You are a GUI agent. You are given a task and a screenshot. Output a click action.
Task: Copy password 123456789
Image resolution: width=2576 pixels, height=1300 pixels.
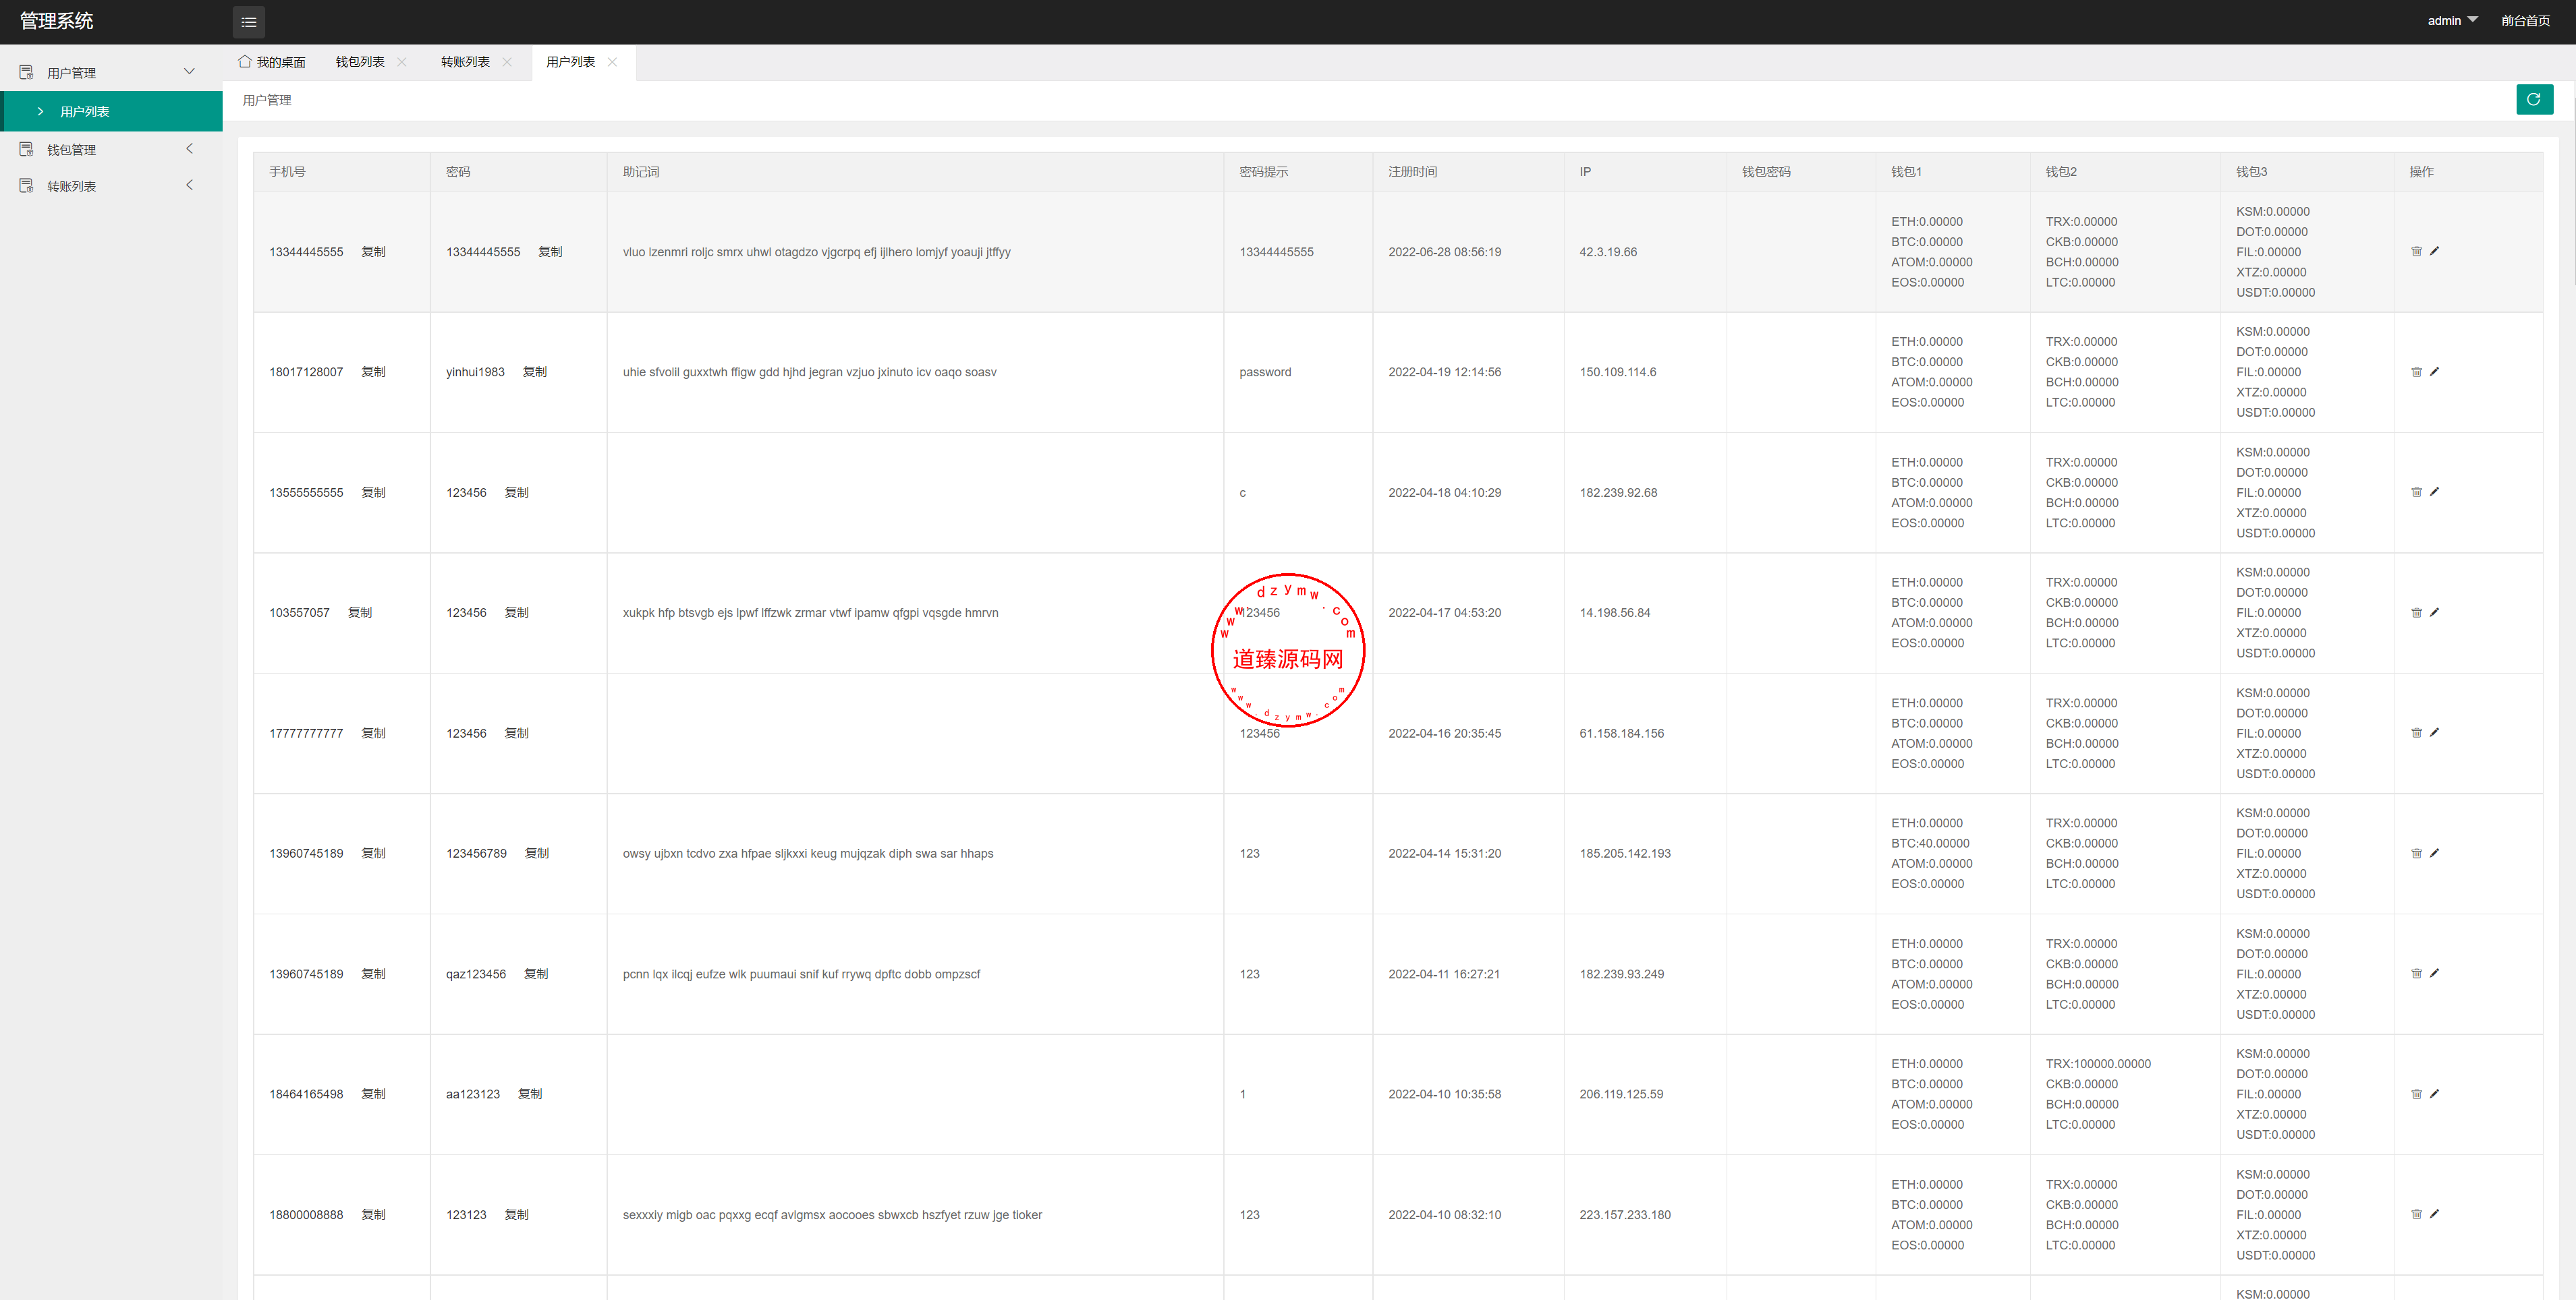(537, 854)
